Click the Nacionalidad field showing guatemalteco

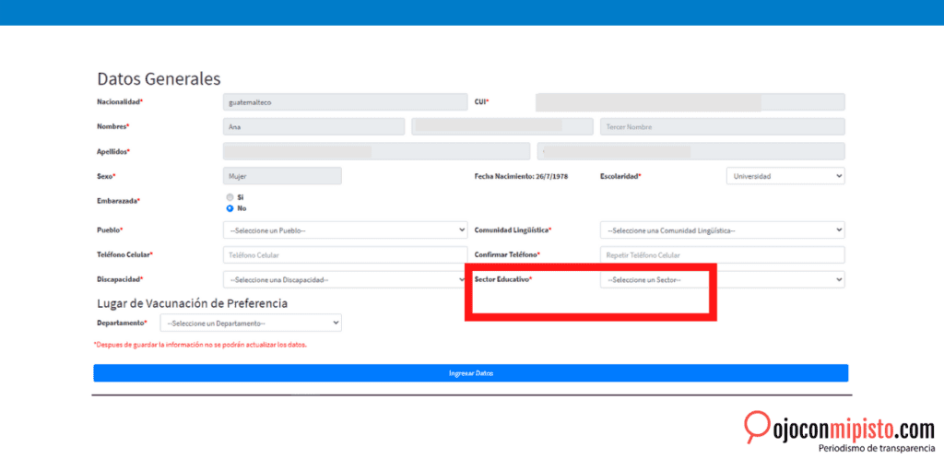coord(345,102)
